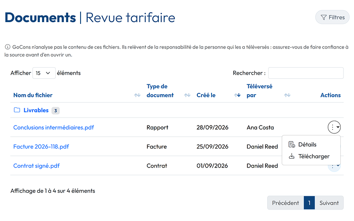Sort by Créé le arrows icon
Screen dimensions: 354x221
point(237,95)
